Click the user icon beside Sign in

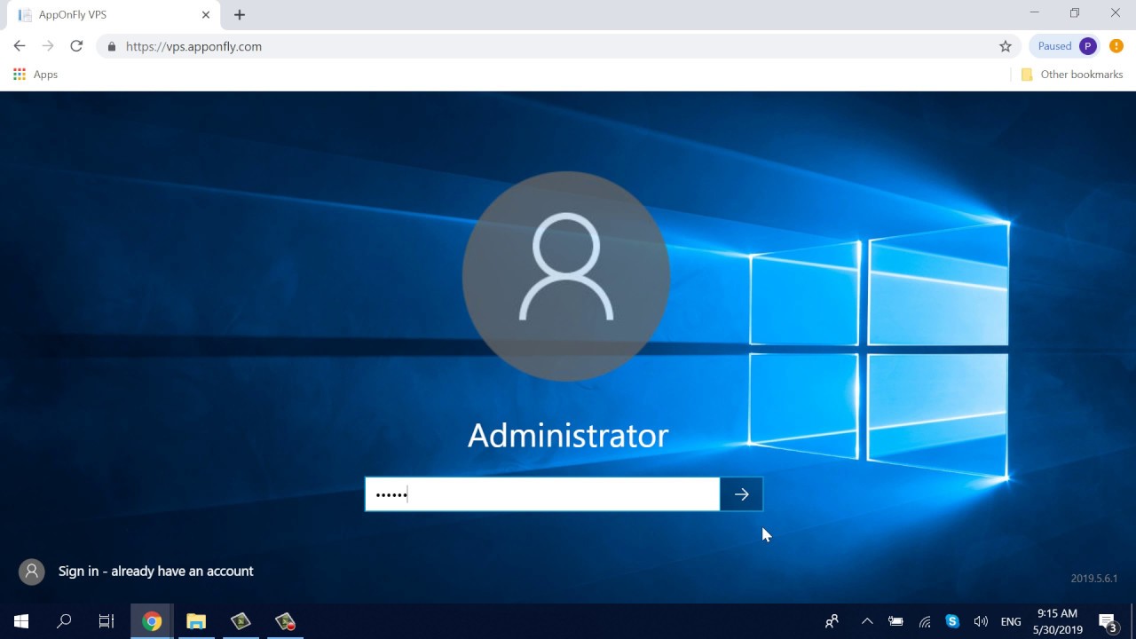[x=32, y=572]
